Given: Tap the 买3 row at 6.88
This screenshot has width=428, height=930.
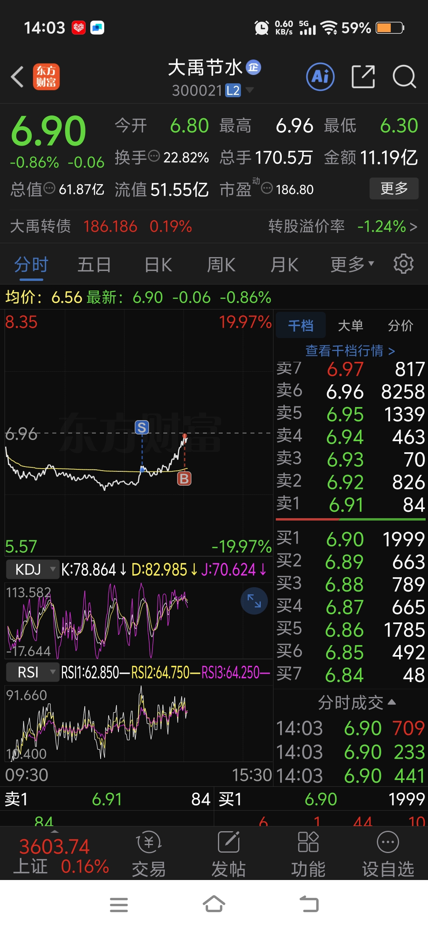Looking at the screenshot, I should click(x=351, y=584).
